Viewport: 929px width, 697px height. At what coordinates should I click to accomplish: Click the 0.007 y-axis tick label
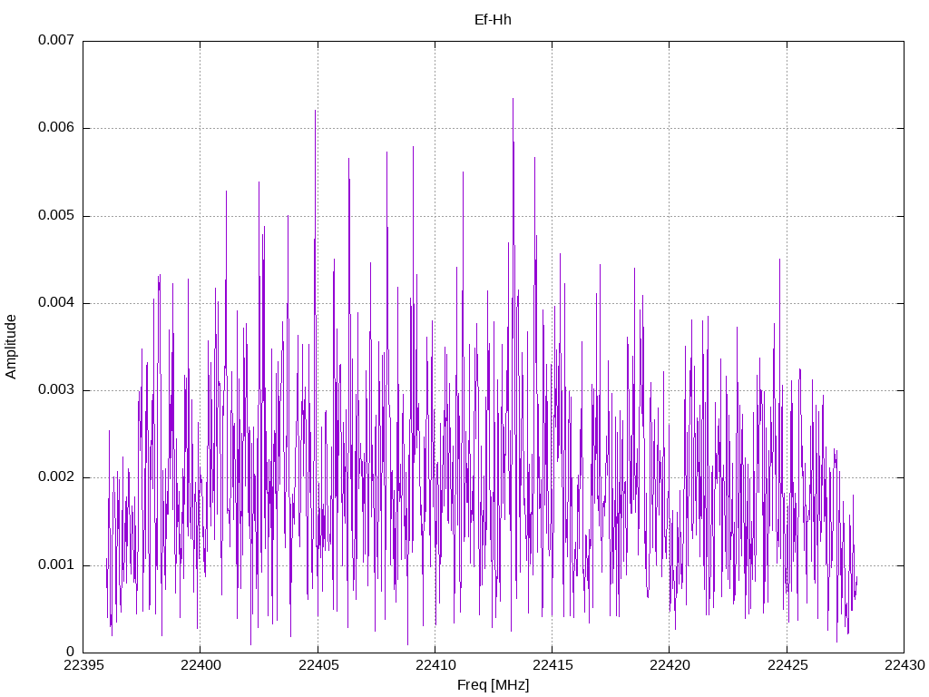coord(56,40)
